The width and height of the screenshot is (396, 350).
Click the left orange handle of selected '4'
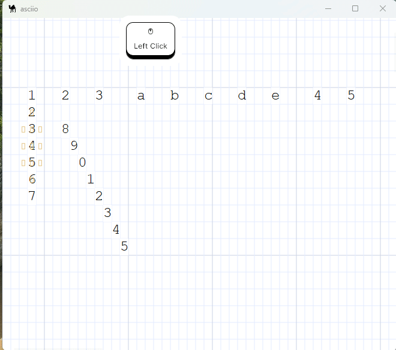click(x=23, y=146)
